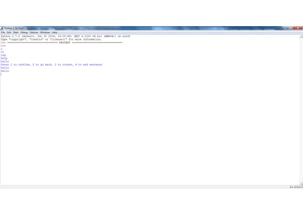Screen dimensions: 303x215
Task: Open the Debug menu
Action: 24,32
